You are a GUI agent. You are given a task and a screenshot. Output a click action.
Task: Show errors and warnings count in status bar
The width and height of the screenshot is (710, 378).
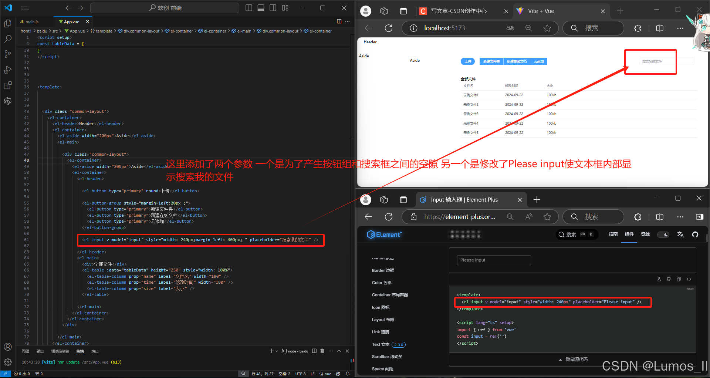click(x=22, y=374)
